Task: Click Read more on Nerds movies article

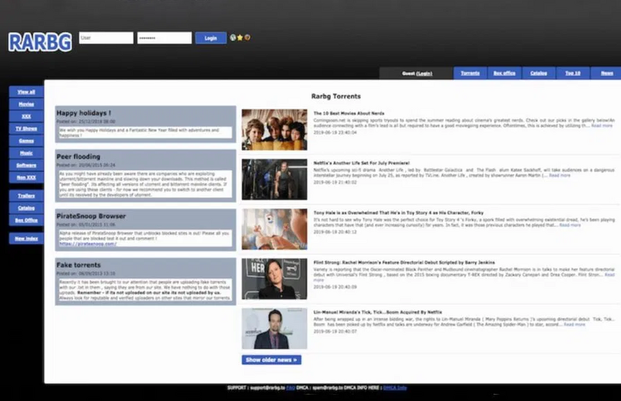Action: coord(602,126)
